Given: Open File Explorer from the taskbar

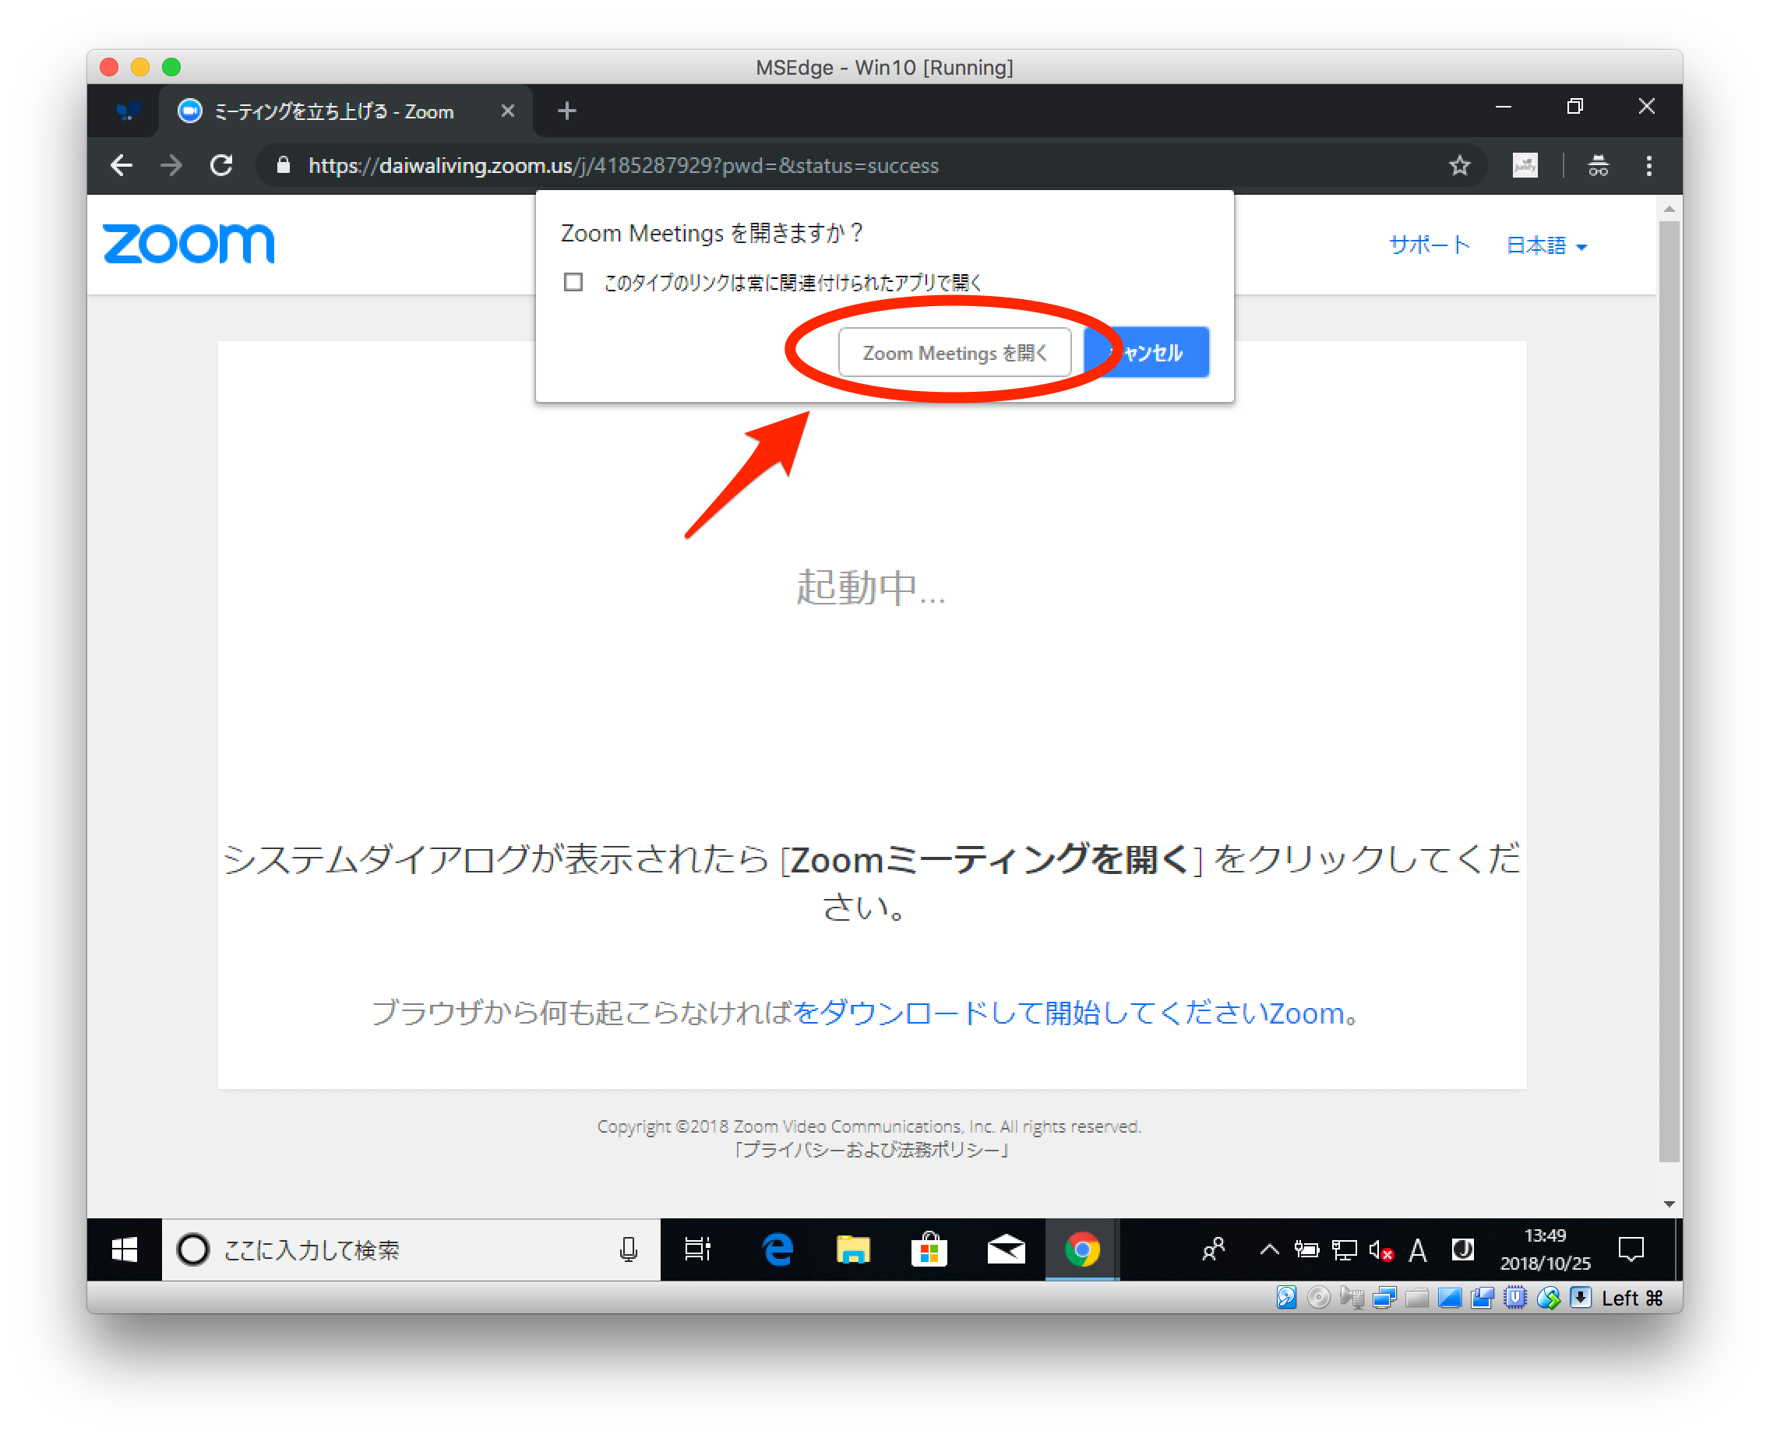Looking at the screenshot, I should click(852, 1249).
